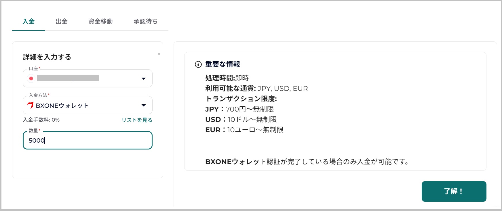The image size is (502, 211).
Task: Click the BXONEウォレット認証 notice text
Action: pos(307,162)
